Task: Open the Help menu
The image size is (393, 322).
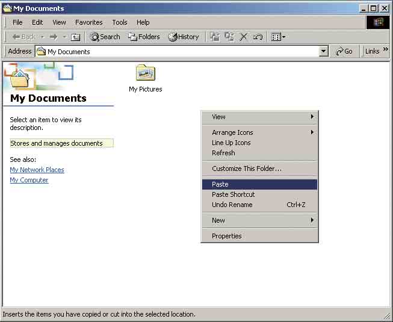Action: pos(143,22)
